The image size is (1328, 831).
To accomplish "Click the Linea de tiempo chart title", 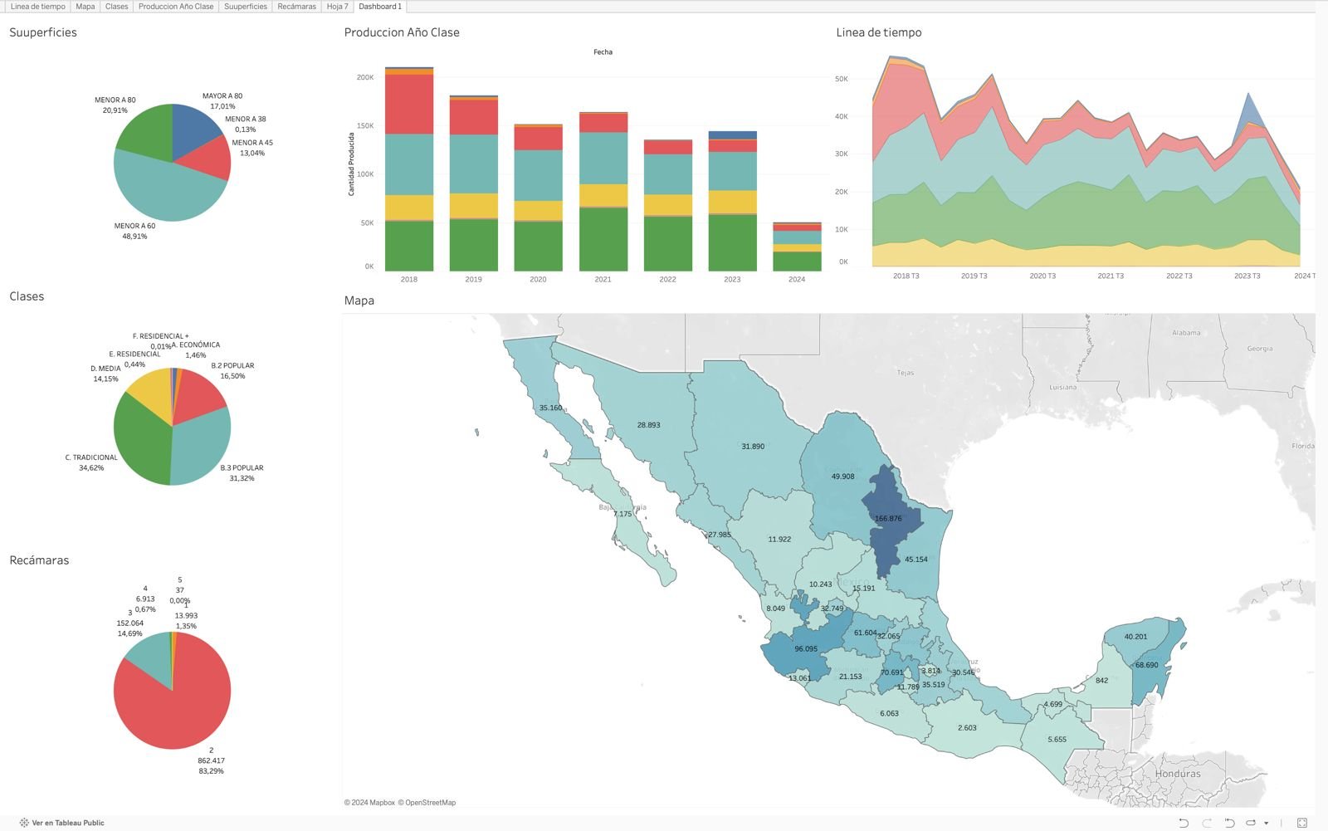I will pyautogui.click(x=879, y=32).
